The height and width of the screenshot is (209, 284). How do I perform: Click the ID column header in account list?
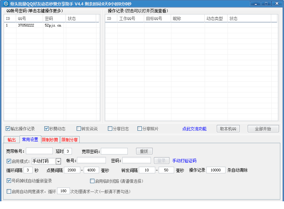pos(10,18)
